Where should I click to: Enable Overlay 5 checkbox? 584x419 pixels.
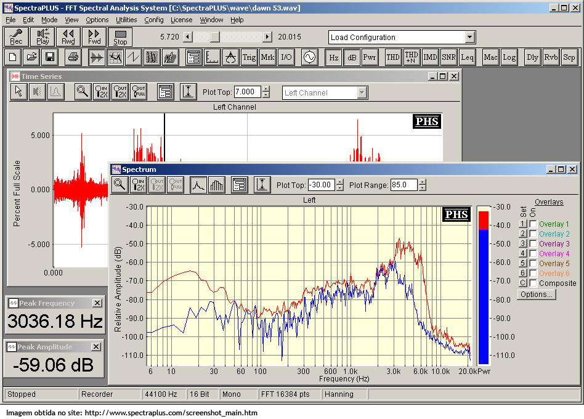click(533, 263)
